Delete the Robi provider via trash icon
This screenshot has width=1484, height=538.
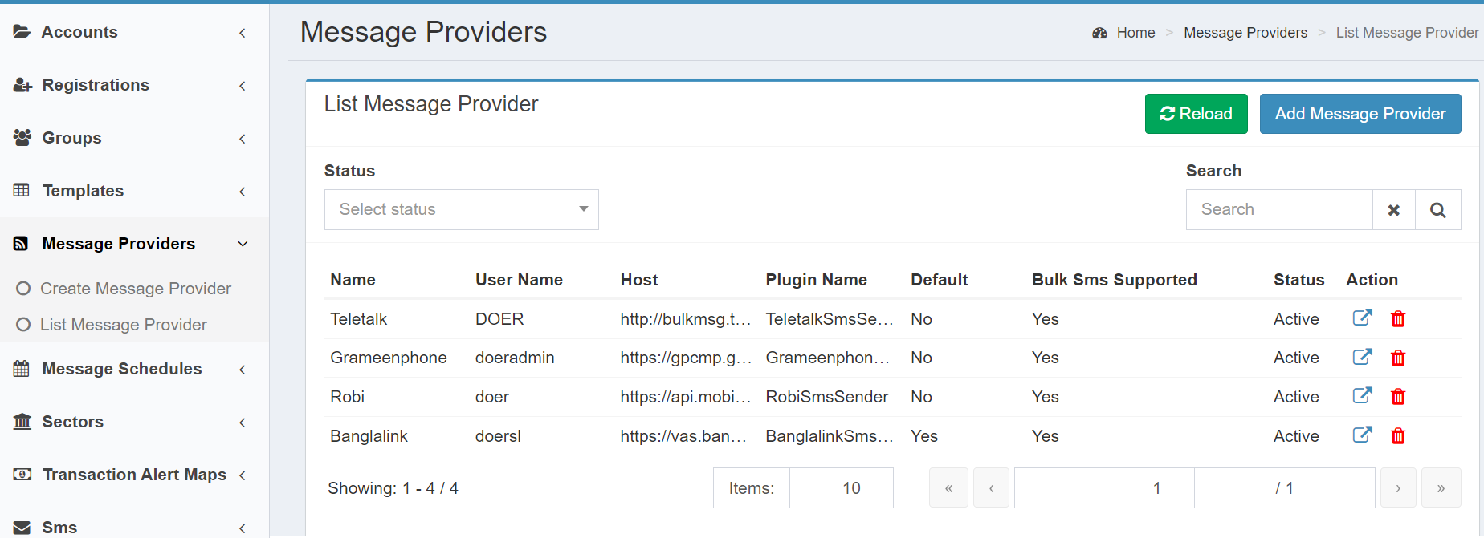pos(1398,397)
